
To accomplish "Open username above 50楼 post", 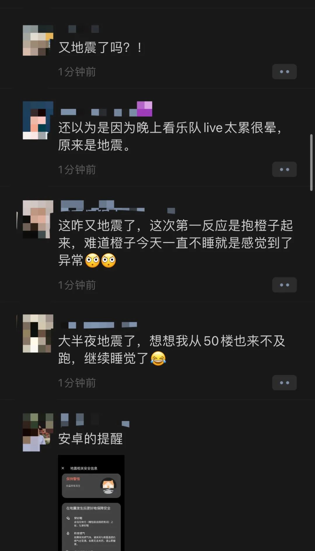I will pos(99,325).
